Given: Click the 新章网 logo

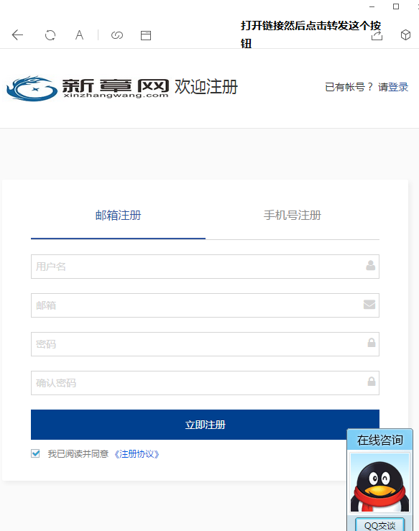Looking at the screenshot, I should [x=88, y=88].
